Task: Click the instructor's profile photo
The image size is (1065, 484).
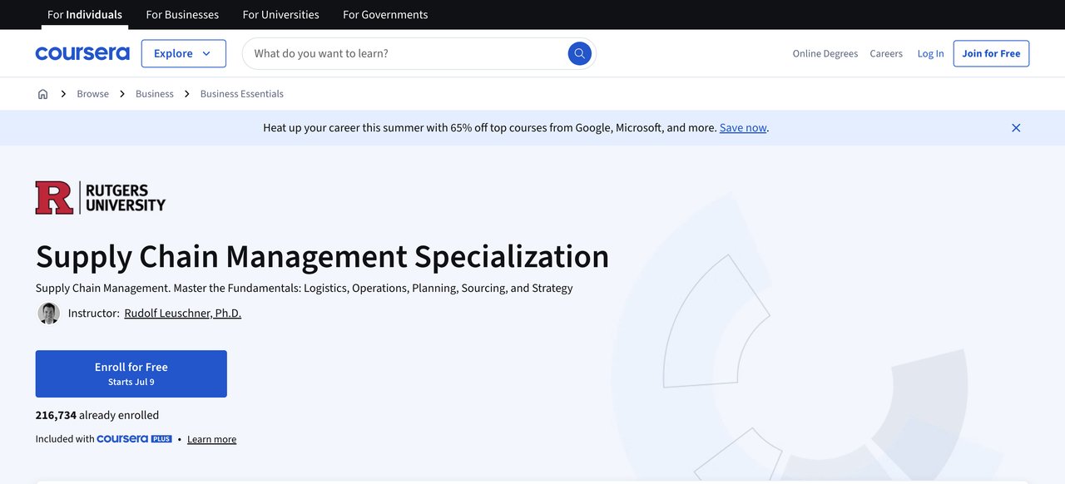Action: (x=49, y=314)
